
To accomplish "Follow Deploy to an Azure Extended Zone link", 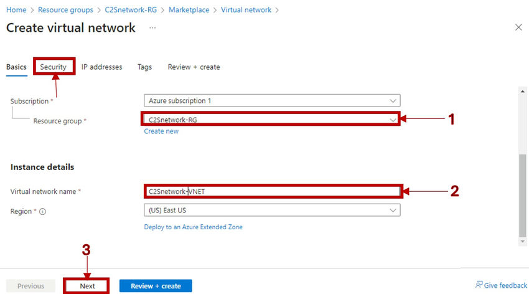I will [193, 227].
